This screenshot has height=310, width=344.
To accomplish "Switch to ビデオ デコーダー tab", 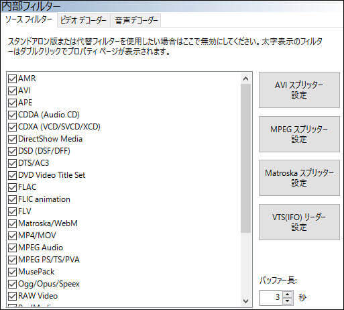I will tap(83, 21).
